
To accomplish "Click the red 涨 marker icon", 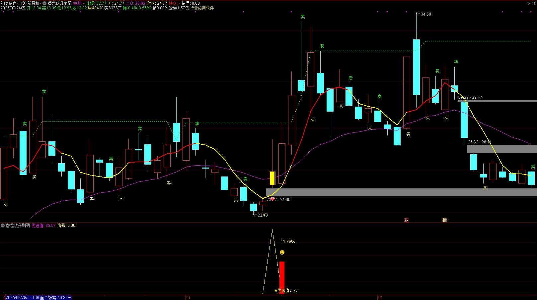I will pos(406,220).
